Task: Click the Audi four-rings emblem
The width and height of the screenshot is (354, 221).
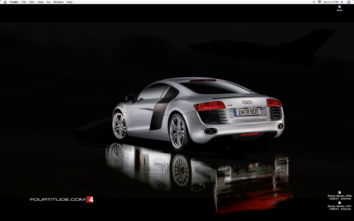Action: [x=247, y=102]
